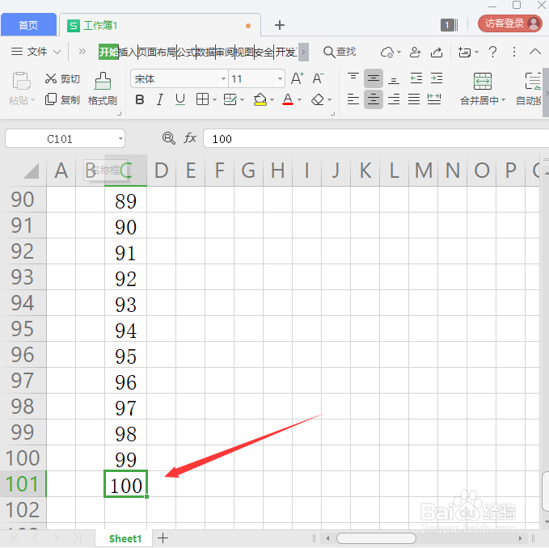Switch to the 数据 ribbon tab

point(205,52)
